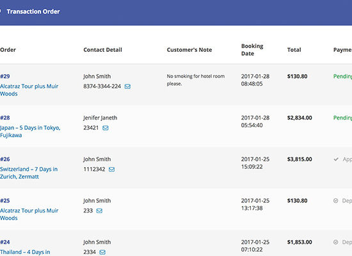Open the Thailand – 4 Days tour link
This screenshot has height=256, width=352.
click(x=25, y=252)
